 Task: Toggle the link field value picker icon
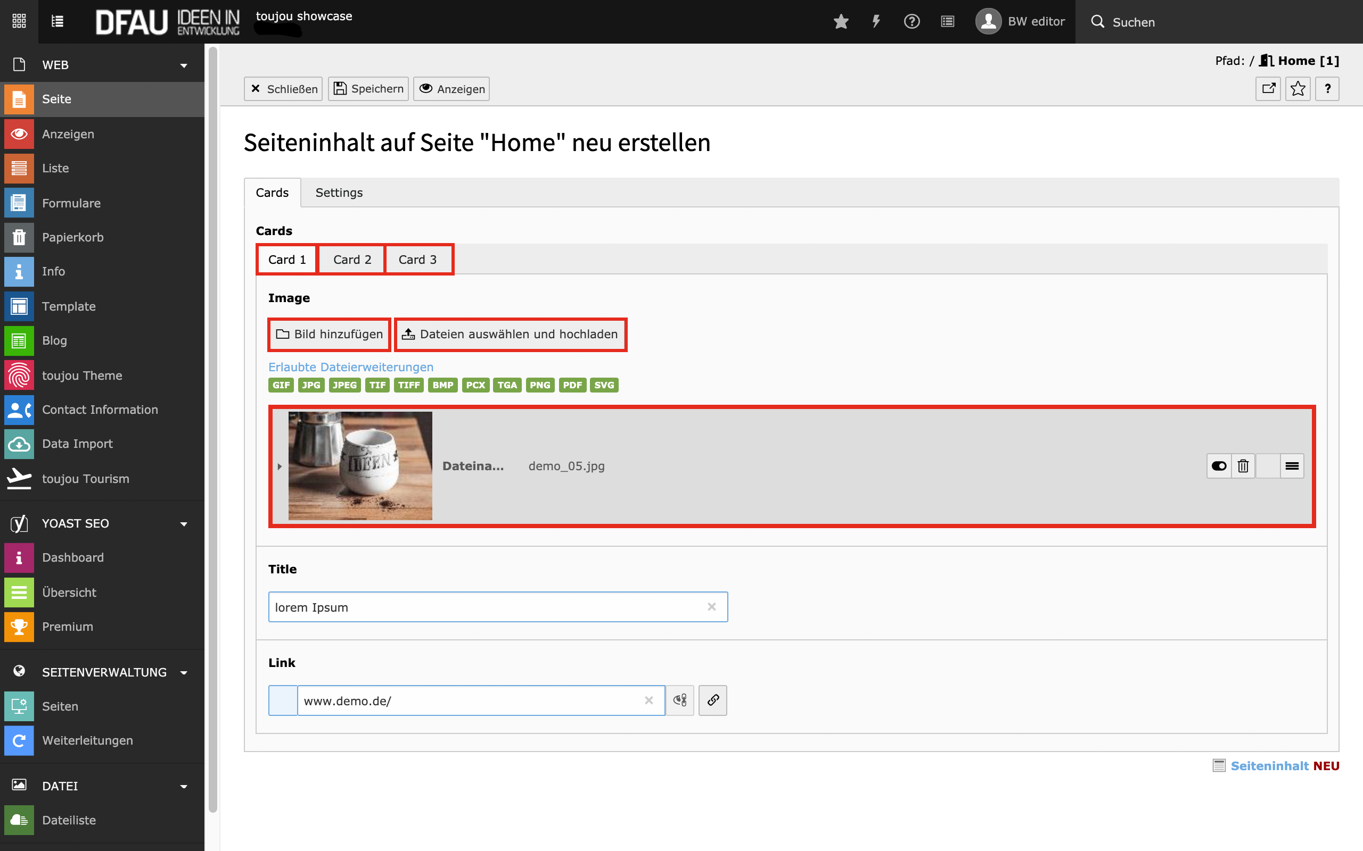(680, 700)
